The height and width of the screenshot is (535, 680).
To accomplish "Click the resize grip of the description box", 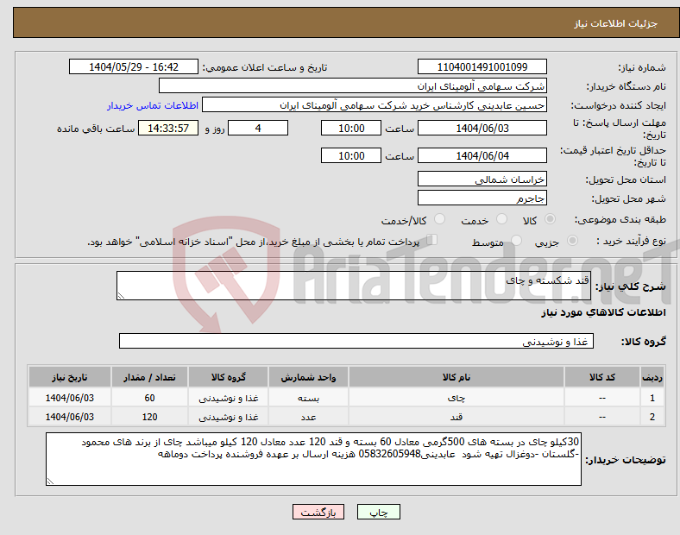I will (x=121, y=296).
